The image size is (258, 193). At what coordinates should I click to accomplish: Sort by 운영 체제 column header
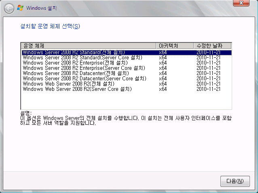point(89,46)
